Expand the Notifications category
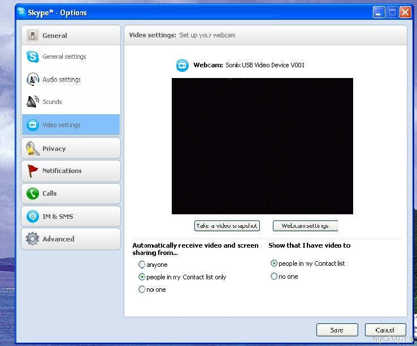Screen dimensions: 417x346 (x=71, y=171)
